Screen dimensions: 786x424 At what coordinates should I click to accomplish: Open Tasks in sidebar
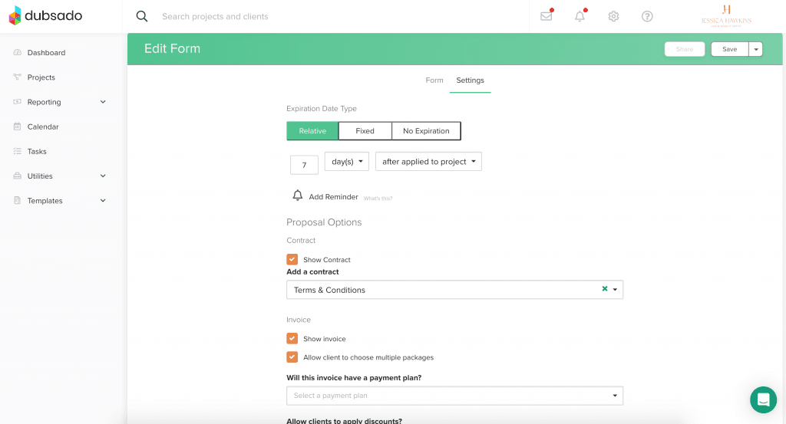37,151
